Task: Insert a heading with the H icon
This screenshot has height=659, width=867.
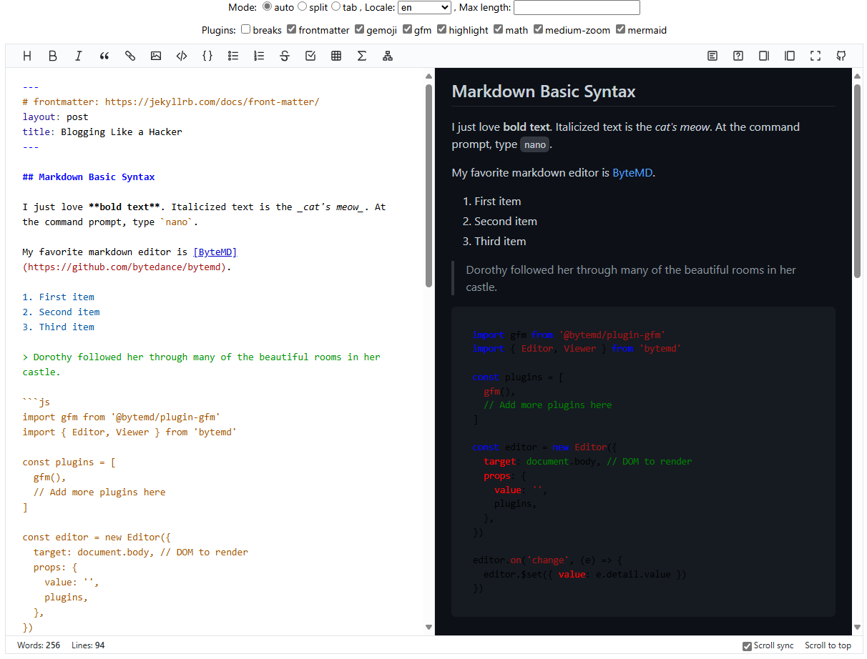Action: [x=27, y=56]
